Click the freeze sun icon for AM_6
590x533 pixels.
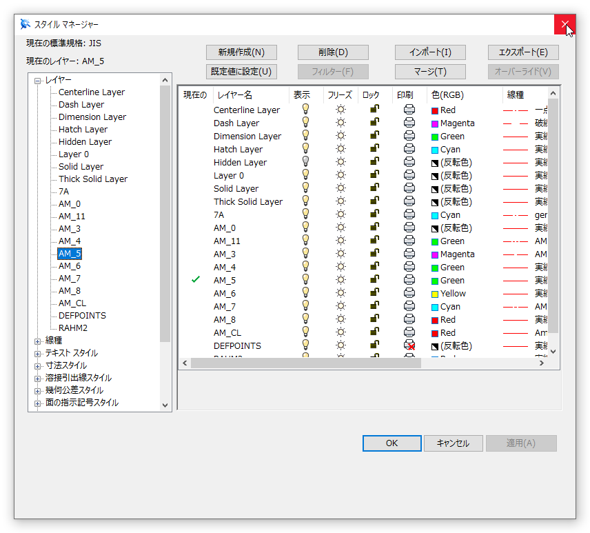tap(340, 293)
